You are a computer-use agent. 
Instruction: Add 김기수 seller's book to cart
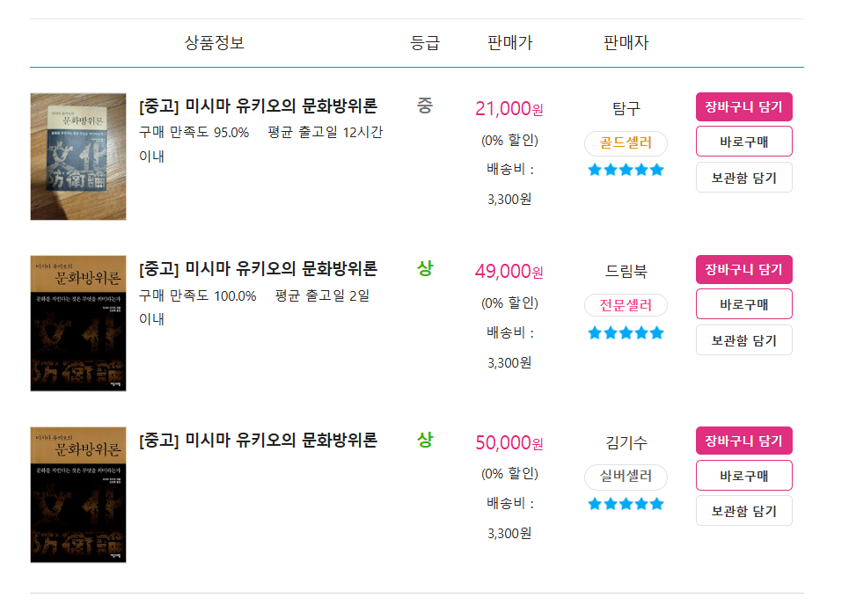[x=743, y=441]
